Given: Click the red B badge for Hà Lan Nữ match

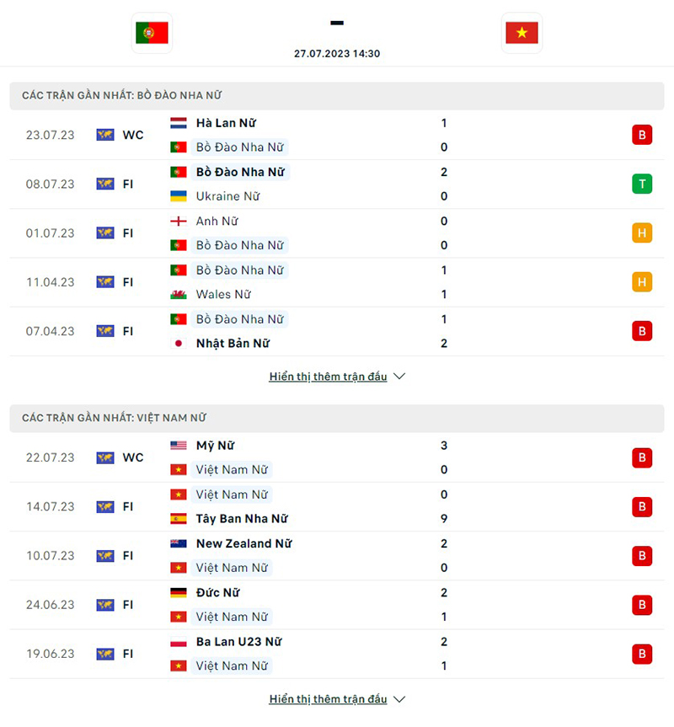Looking at the screenshot, I should (642, 135).
